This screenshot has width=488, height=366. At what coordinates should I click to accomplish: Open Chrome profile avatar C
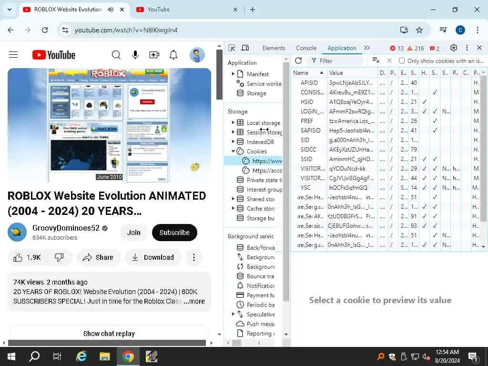[x=460, y=30]
